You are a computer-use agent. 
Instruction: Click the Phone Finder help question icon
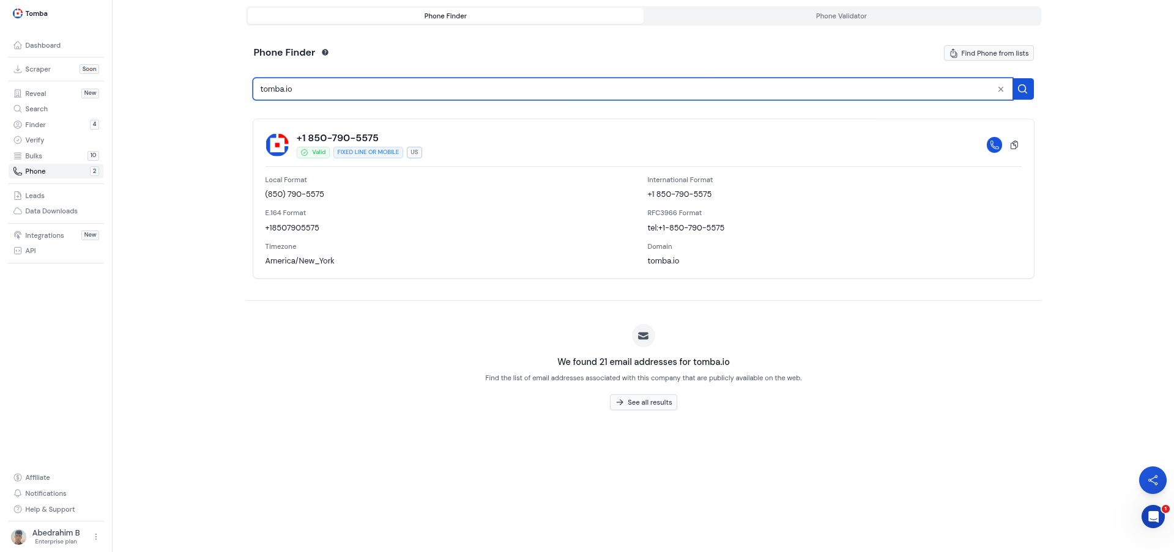(x=325, y=53)
